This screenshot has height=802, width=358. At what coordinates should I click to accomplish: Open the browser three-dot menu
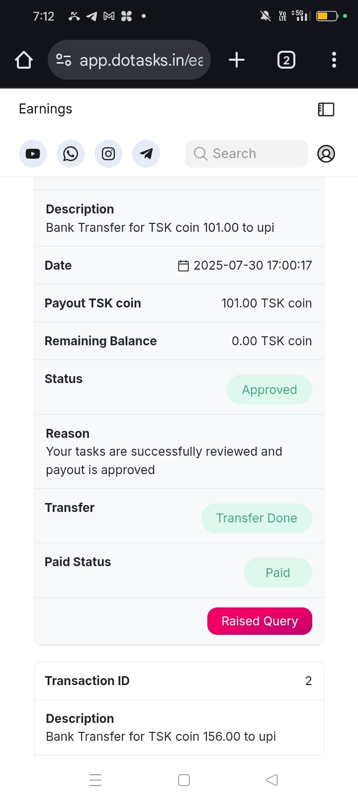(334, 60)
